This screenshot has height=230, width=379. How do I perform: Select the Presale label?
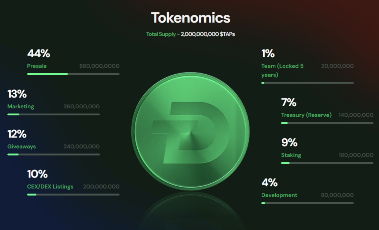pyautogui.click(x=37, y=66)
